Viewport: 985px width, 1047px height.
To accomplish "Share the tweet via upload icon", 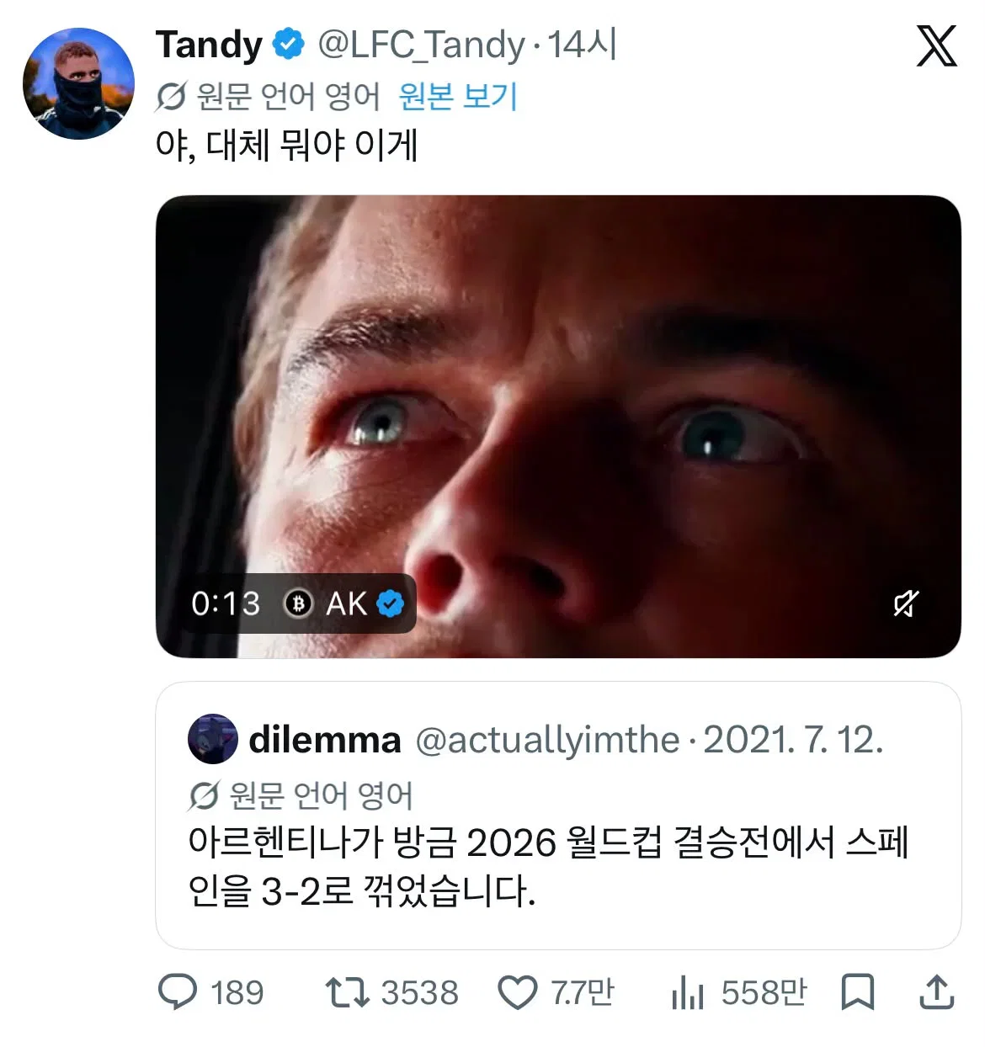I will (936, 992).
